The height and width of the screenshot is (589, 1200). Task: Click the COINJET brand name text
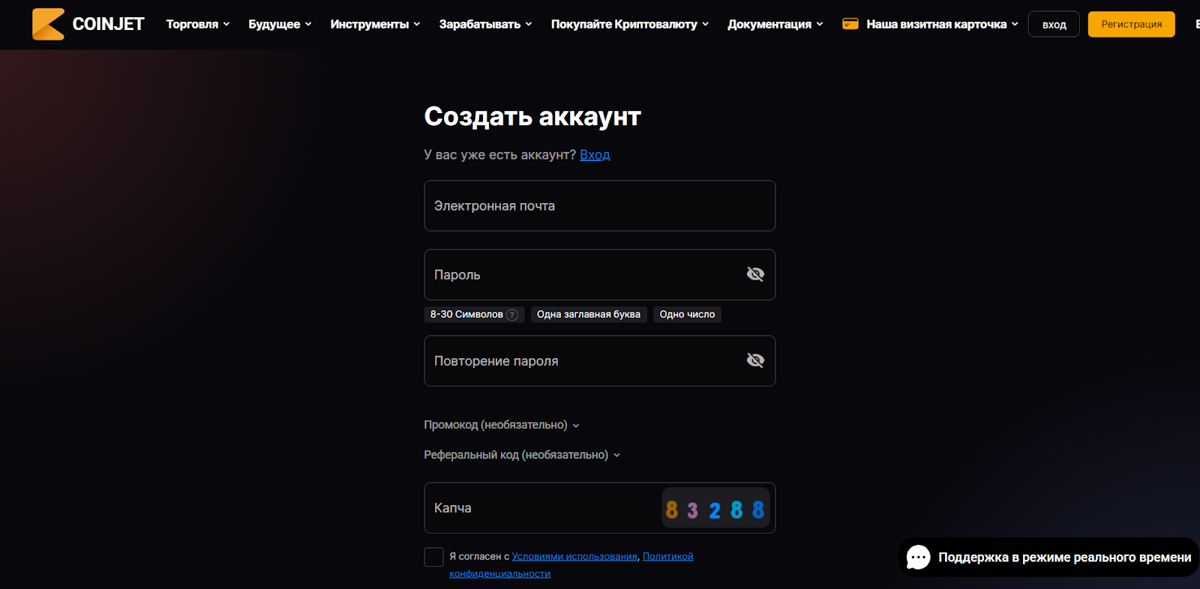tap(108, 24)
